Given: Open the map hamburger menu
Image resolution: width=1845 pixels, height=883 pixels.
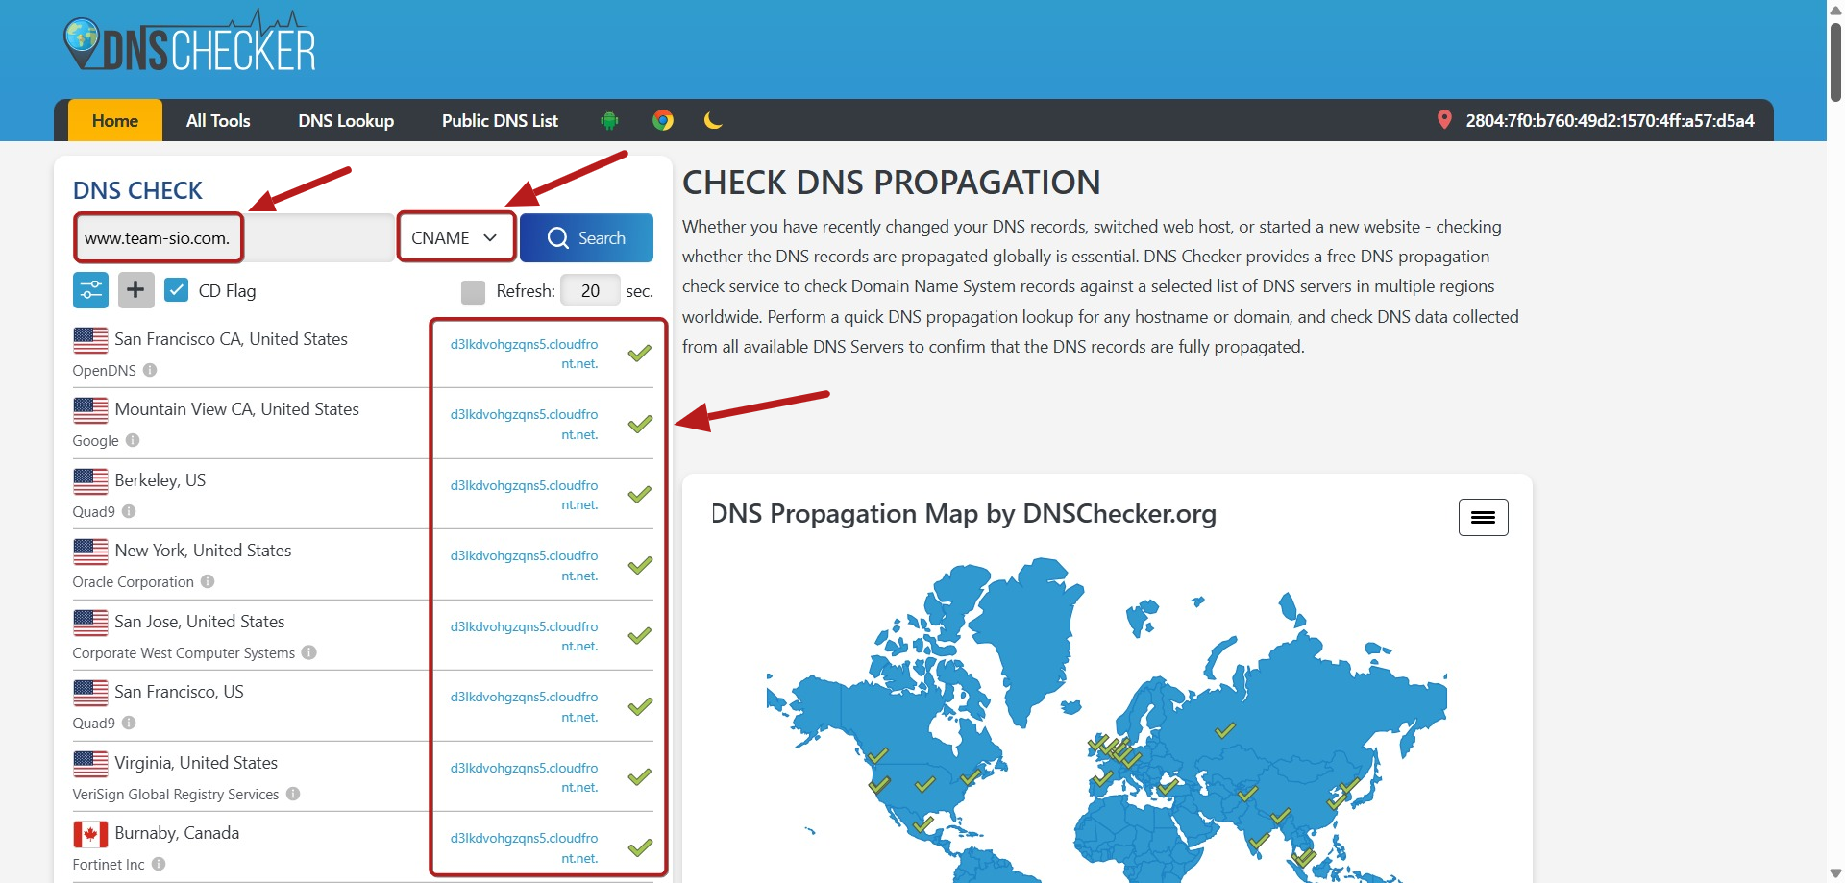Looking at the screenshot, I should (1483, 517).
